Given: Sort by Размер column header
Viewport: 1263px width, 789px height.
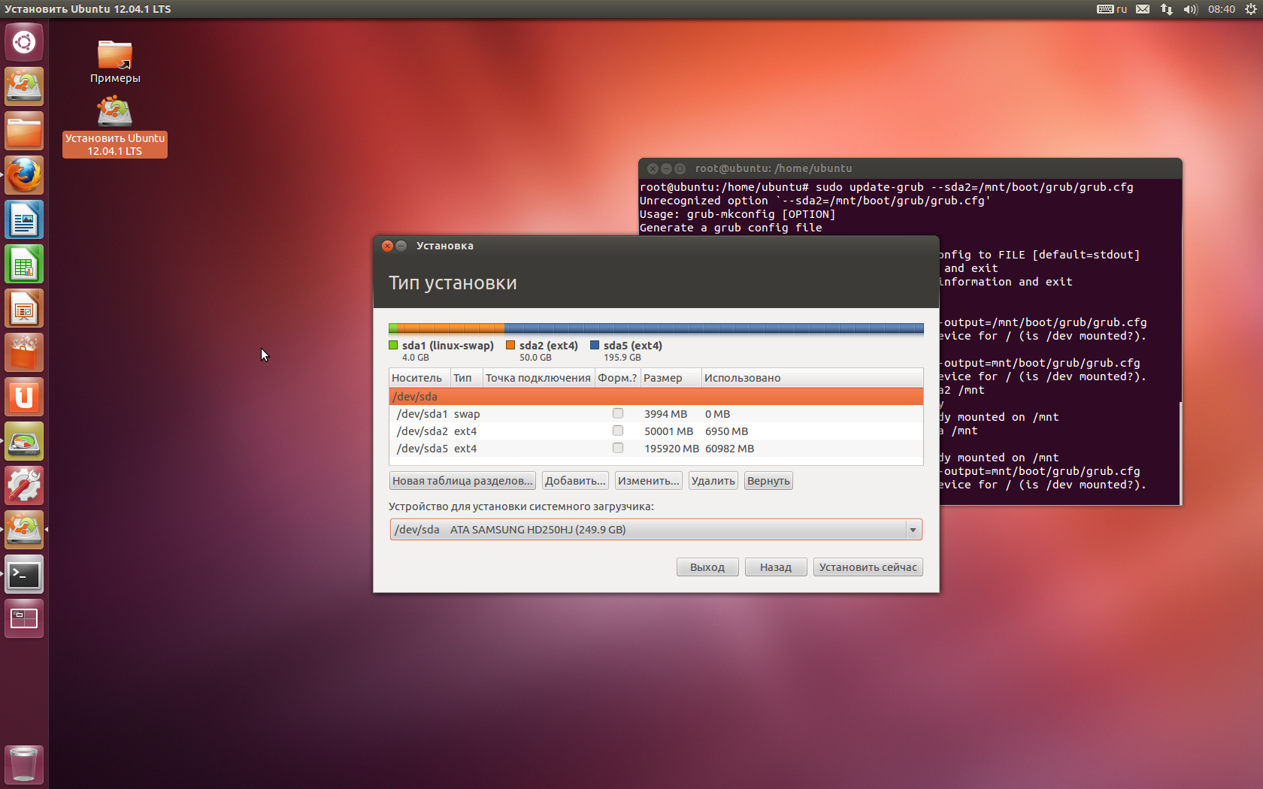Looking at the screenshot, I should pos(671,378).
